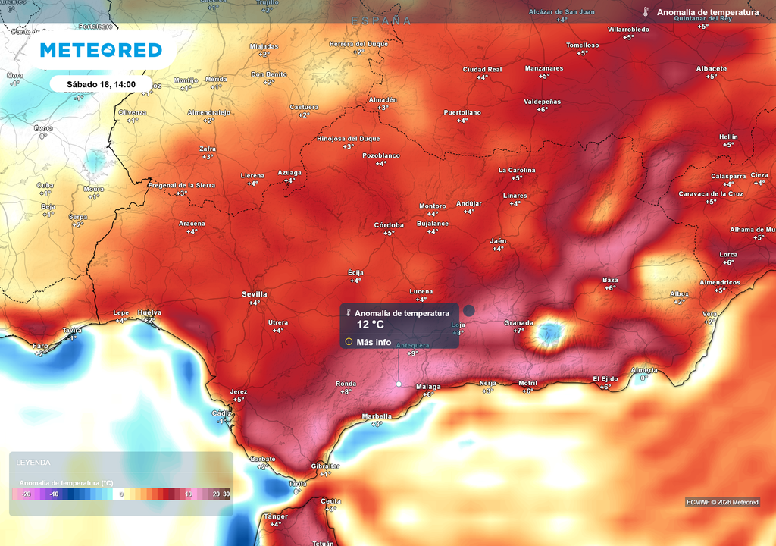This screenshot has width=776, height=546.
Task: Click the Puertollano city label
Action: click(x=462, y=112)
